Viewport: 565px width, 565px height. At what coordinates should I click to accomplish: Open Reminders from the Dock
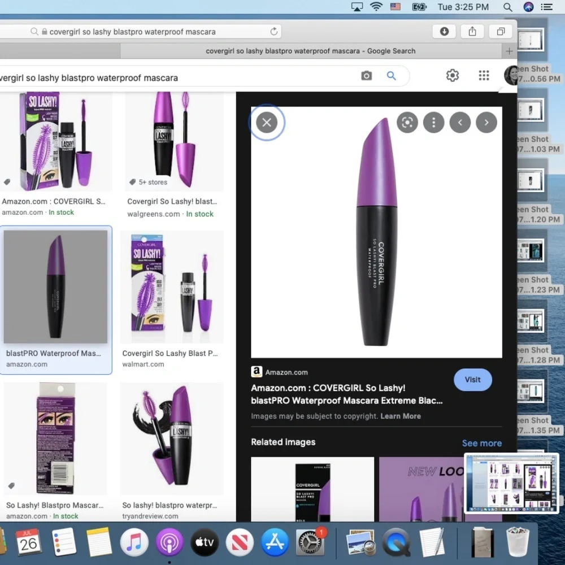pyautogui.click(x=63, y=542)
